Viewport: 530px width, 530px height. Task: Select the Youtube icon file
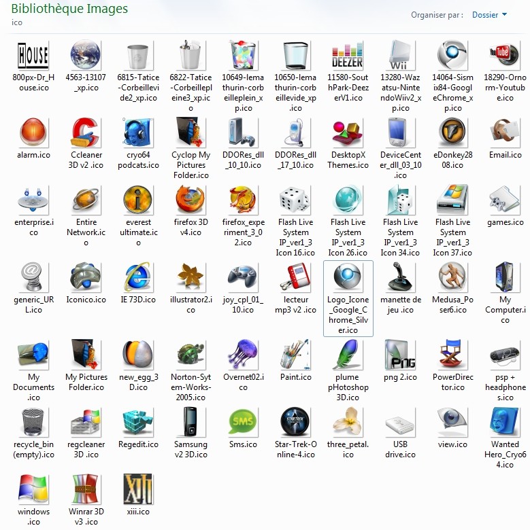click(x=505, y=55)
